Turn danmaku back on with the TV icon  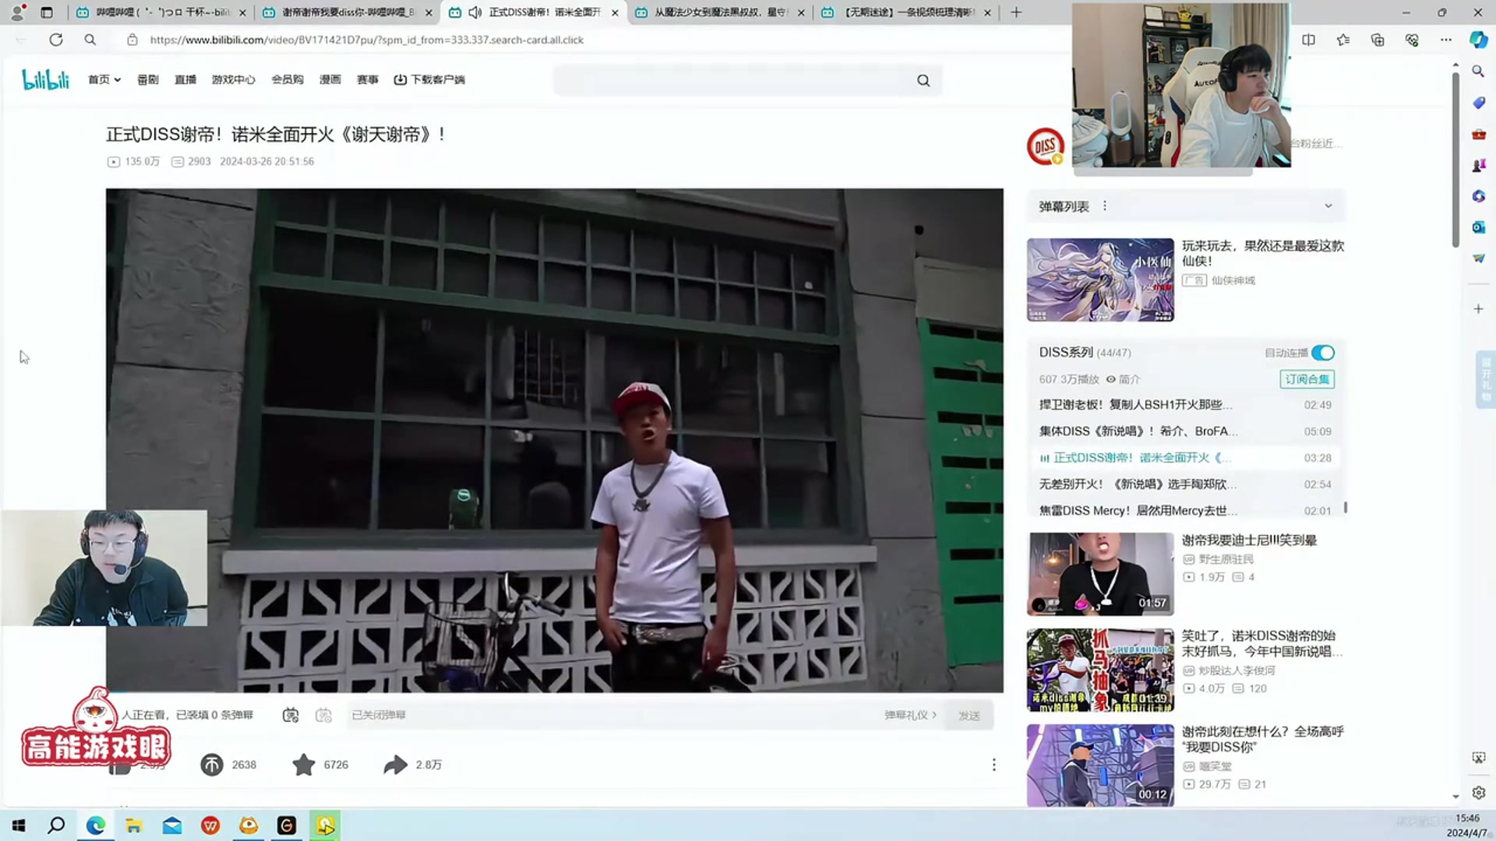290,715
